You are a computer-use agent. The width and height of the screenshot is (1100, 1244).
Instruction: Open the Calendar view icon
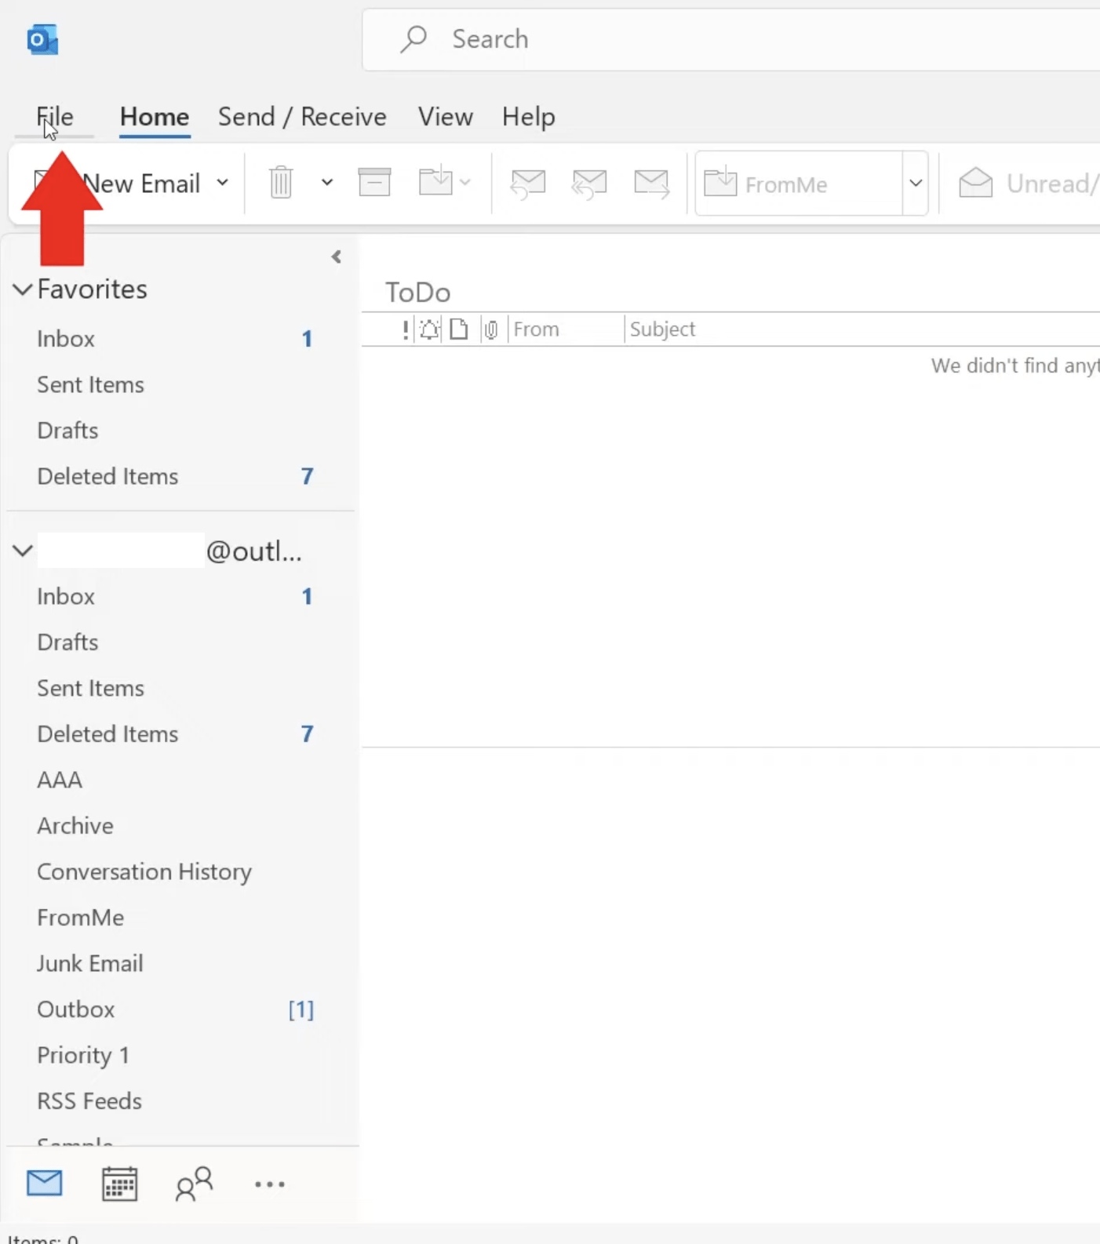click(119, 1184)
